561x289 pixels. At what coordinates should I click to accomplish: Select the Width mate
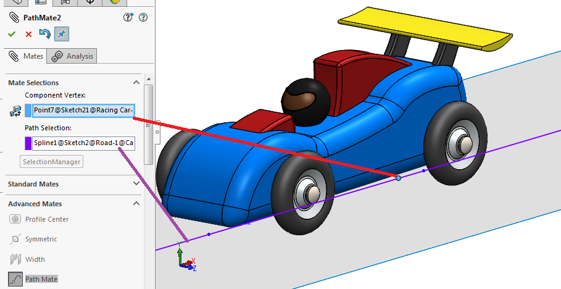27,259
